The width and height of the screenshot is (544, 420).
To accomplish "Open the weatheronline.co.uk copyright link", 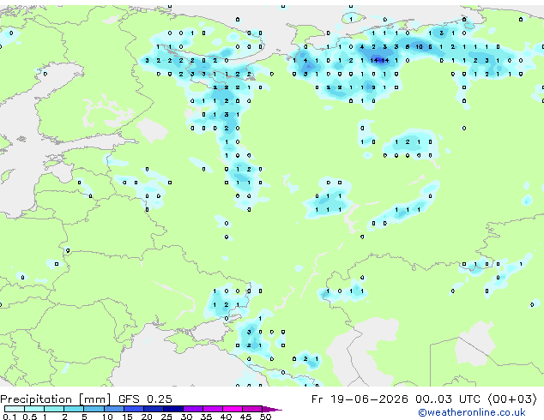I will coord(471,412).
